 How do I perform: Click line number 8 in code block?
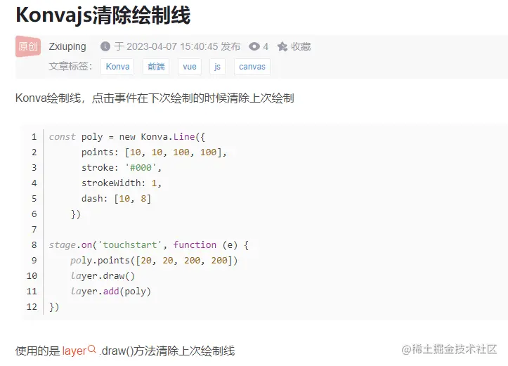(34, 244)
